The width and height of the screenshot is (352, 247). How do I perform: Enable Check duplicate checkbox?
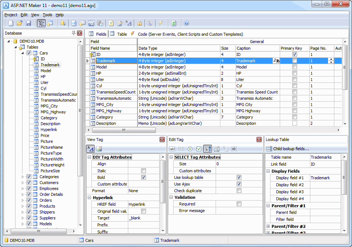[239, 191]
